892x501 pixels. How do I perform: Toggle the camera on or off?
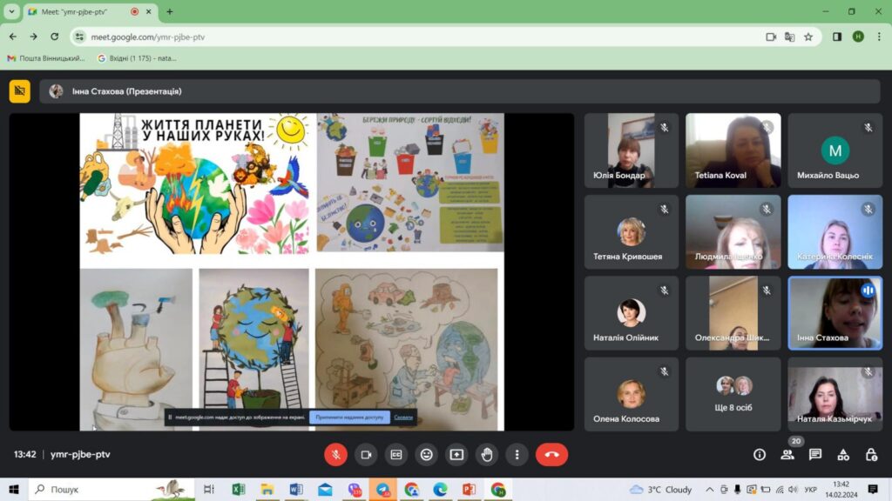click(x=366, y=454)
